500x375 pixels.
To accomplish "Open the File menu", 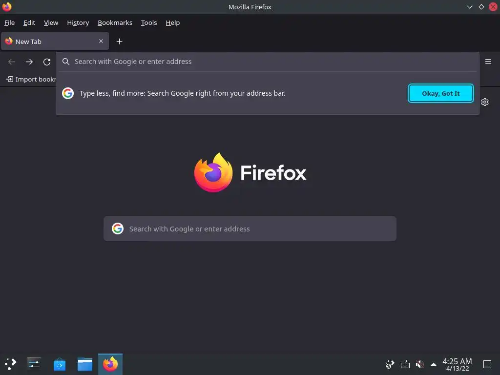I will tap(10, 22).
